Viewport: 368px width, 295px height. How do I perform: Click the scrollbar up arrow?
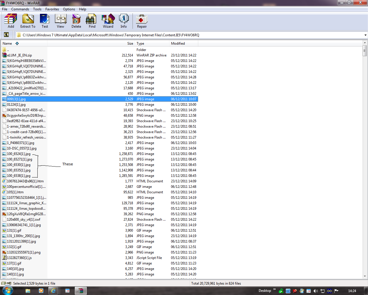click(365, 43)
